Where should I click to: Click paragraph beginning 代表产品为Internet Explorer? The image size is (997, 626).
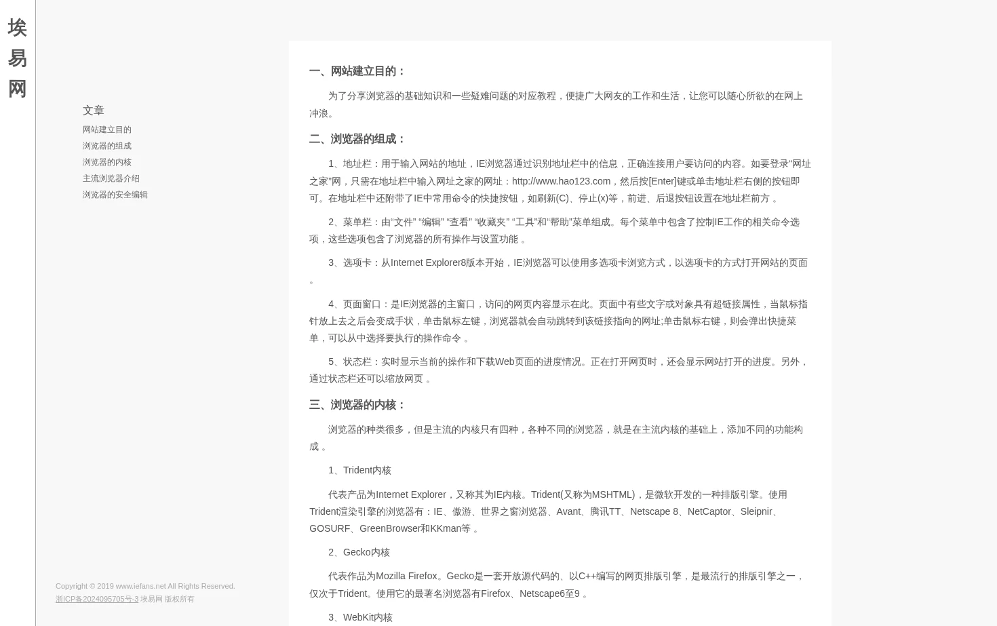pos(560,511)
